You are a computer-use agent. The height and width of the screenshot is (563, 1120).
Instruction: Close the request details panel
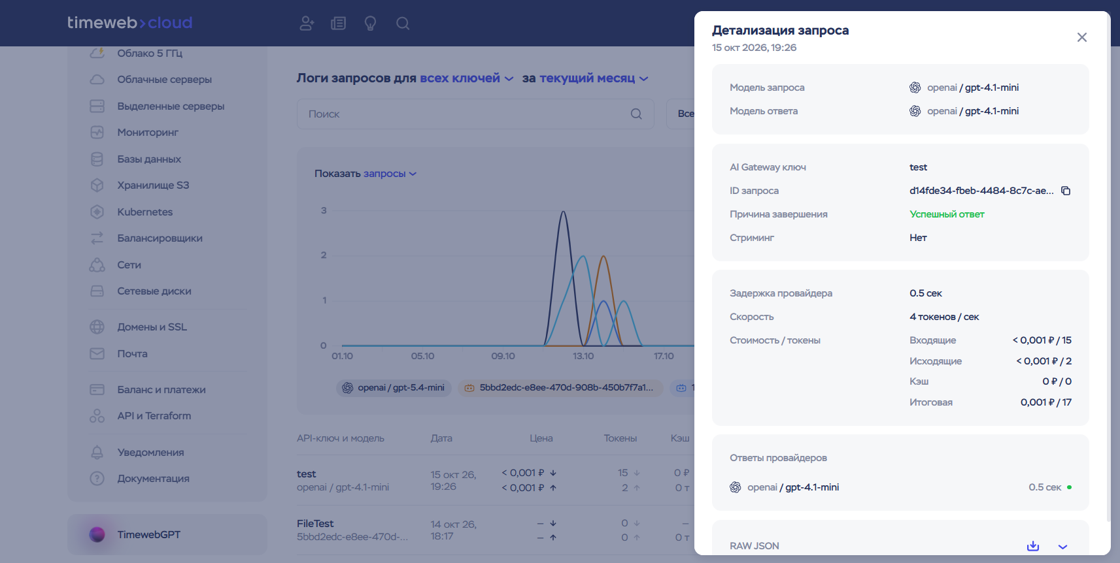pyautogui.click(x=1082, y=37)
